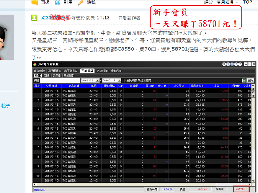The image size is (258, 193).
Task: Click the 損益 column header
Action: pyautogui.click(x=217, y=86)
